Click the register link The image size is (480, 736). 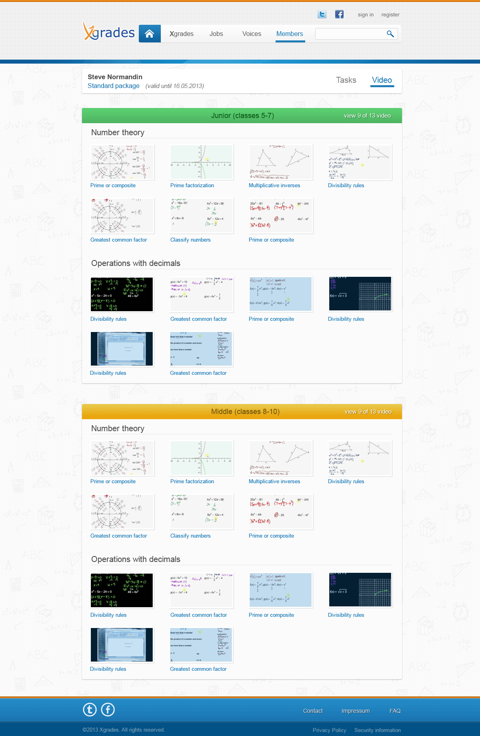click(x=390, y=15)
